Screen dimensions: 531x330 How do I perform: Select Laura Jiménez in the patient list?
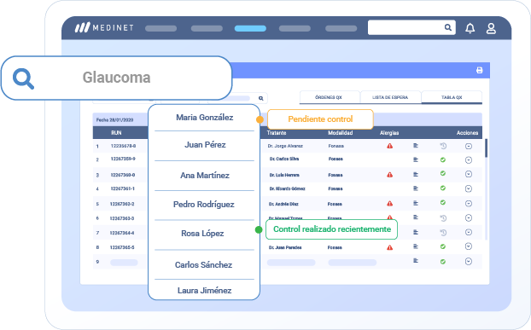(x=205, y=291)
